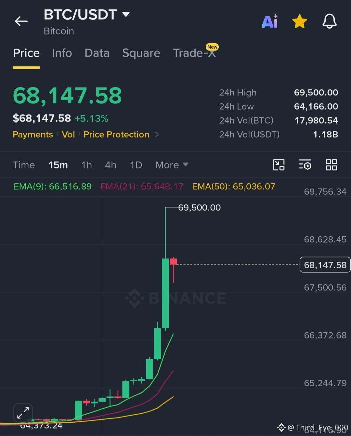Tap the 24h Vol(BTC) value 17,980.54
The image size is (351, 436).
(x=316, y=121)
